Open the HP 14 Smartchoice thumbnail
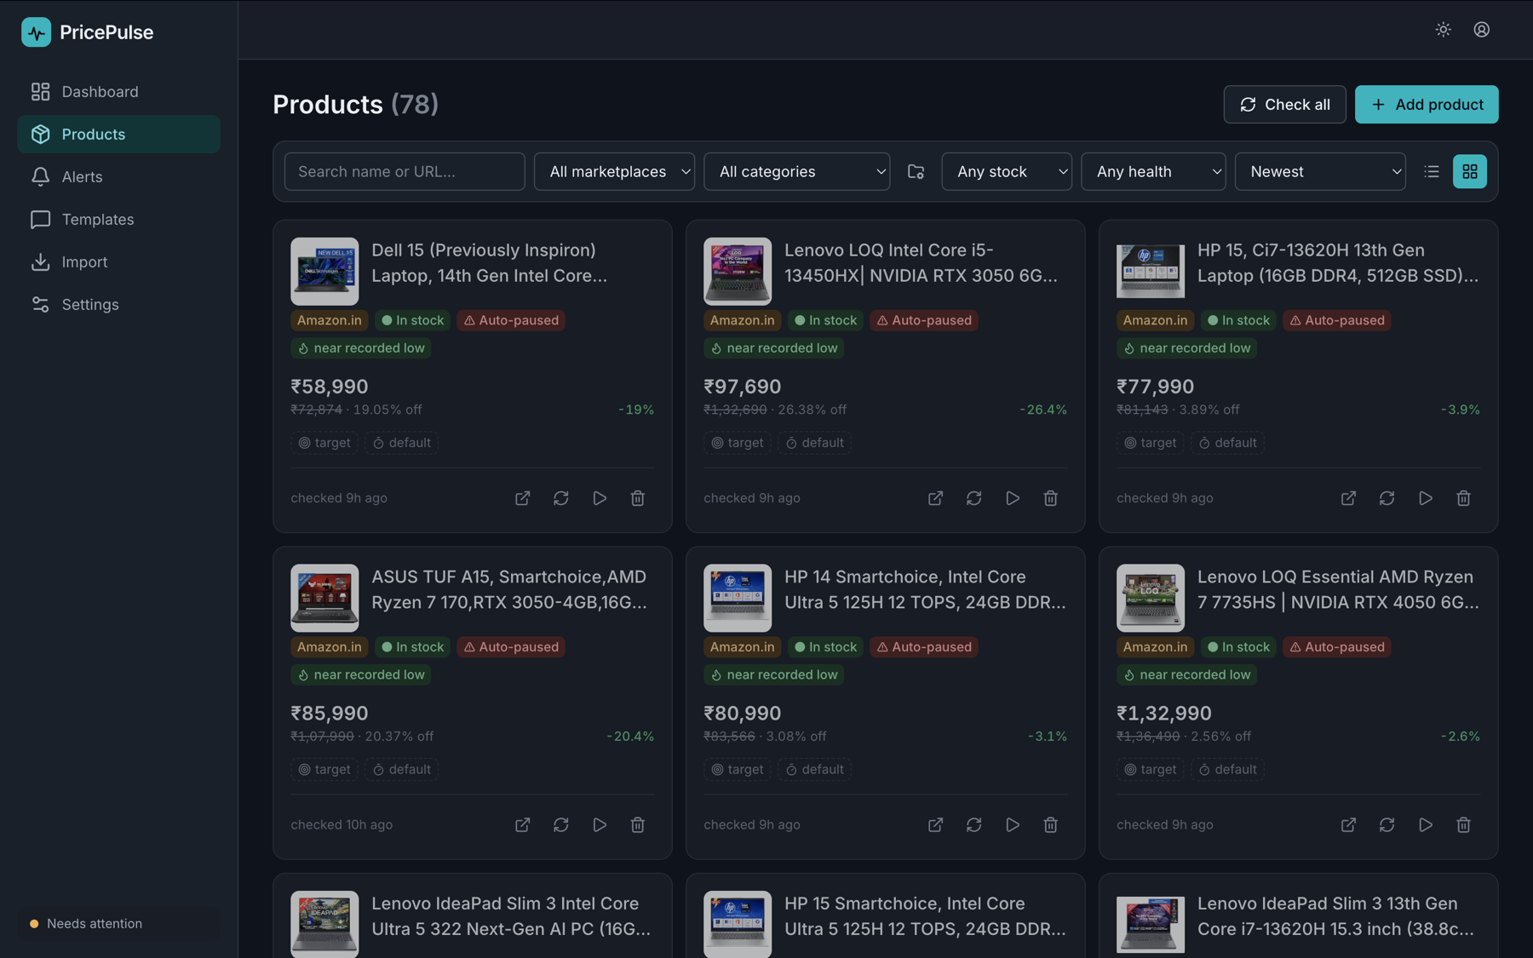This screenshot has height=958, width=1533. click(x=738, y=598)
